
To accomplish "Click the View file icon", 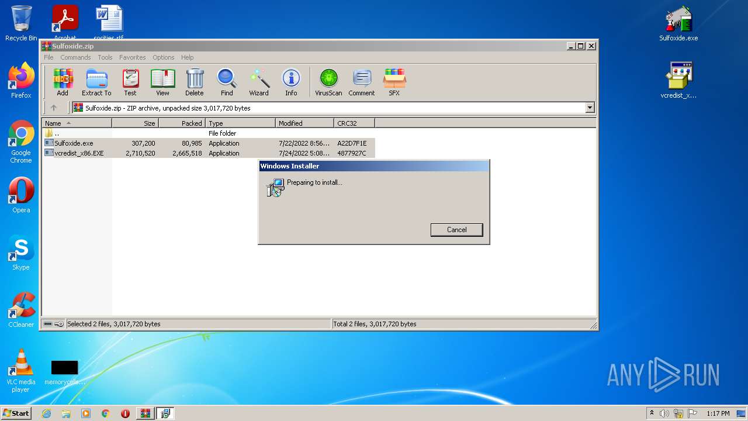I will 162,82.
